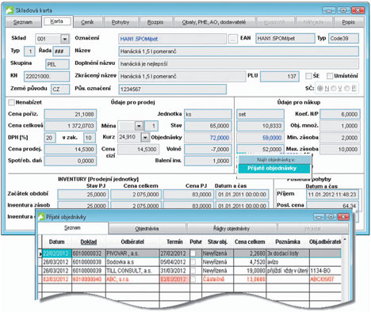Expand the Kurz 24,910 dropdown
This screenshot has width=371, height=312.
145,137
